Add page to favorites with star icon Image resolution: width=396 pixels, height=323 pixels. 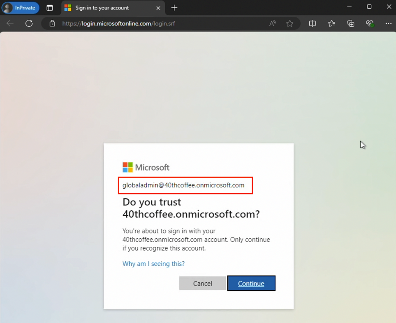click(x=290, y=23)
